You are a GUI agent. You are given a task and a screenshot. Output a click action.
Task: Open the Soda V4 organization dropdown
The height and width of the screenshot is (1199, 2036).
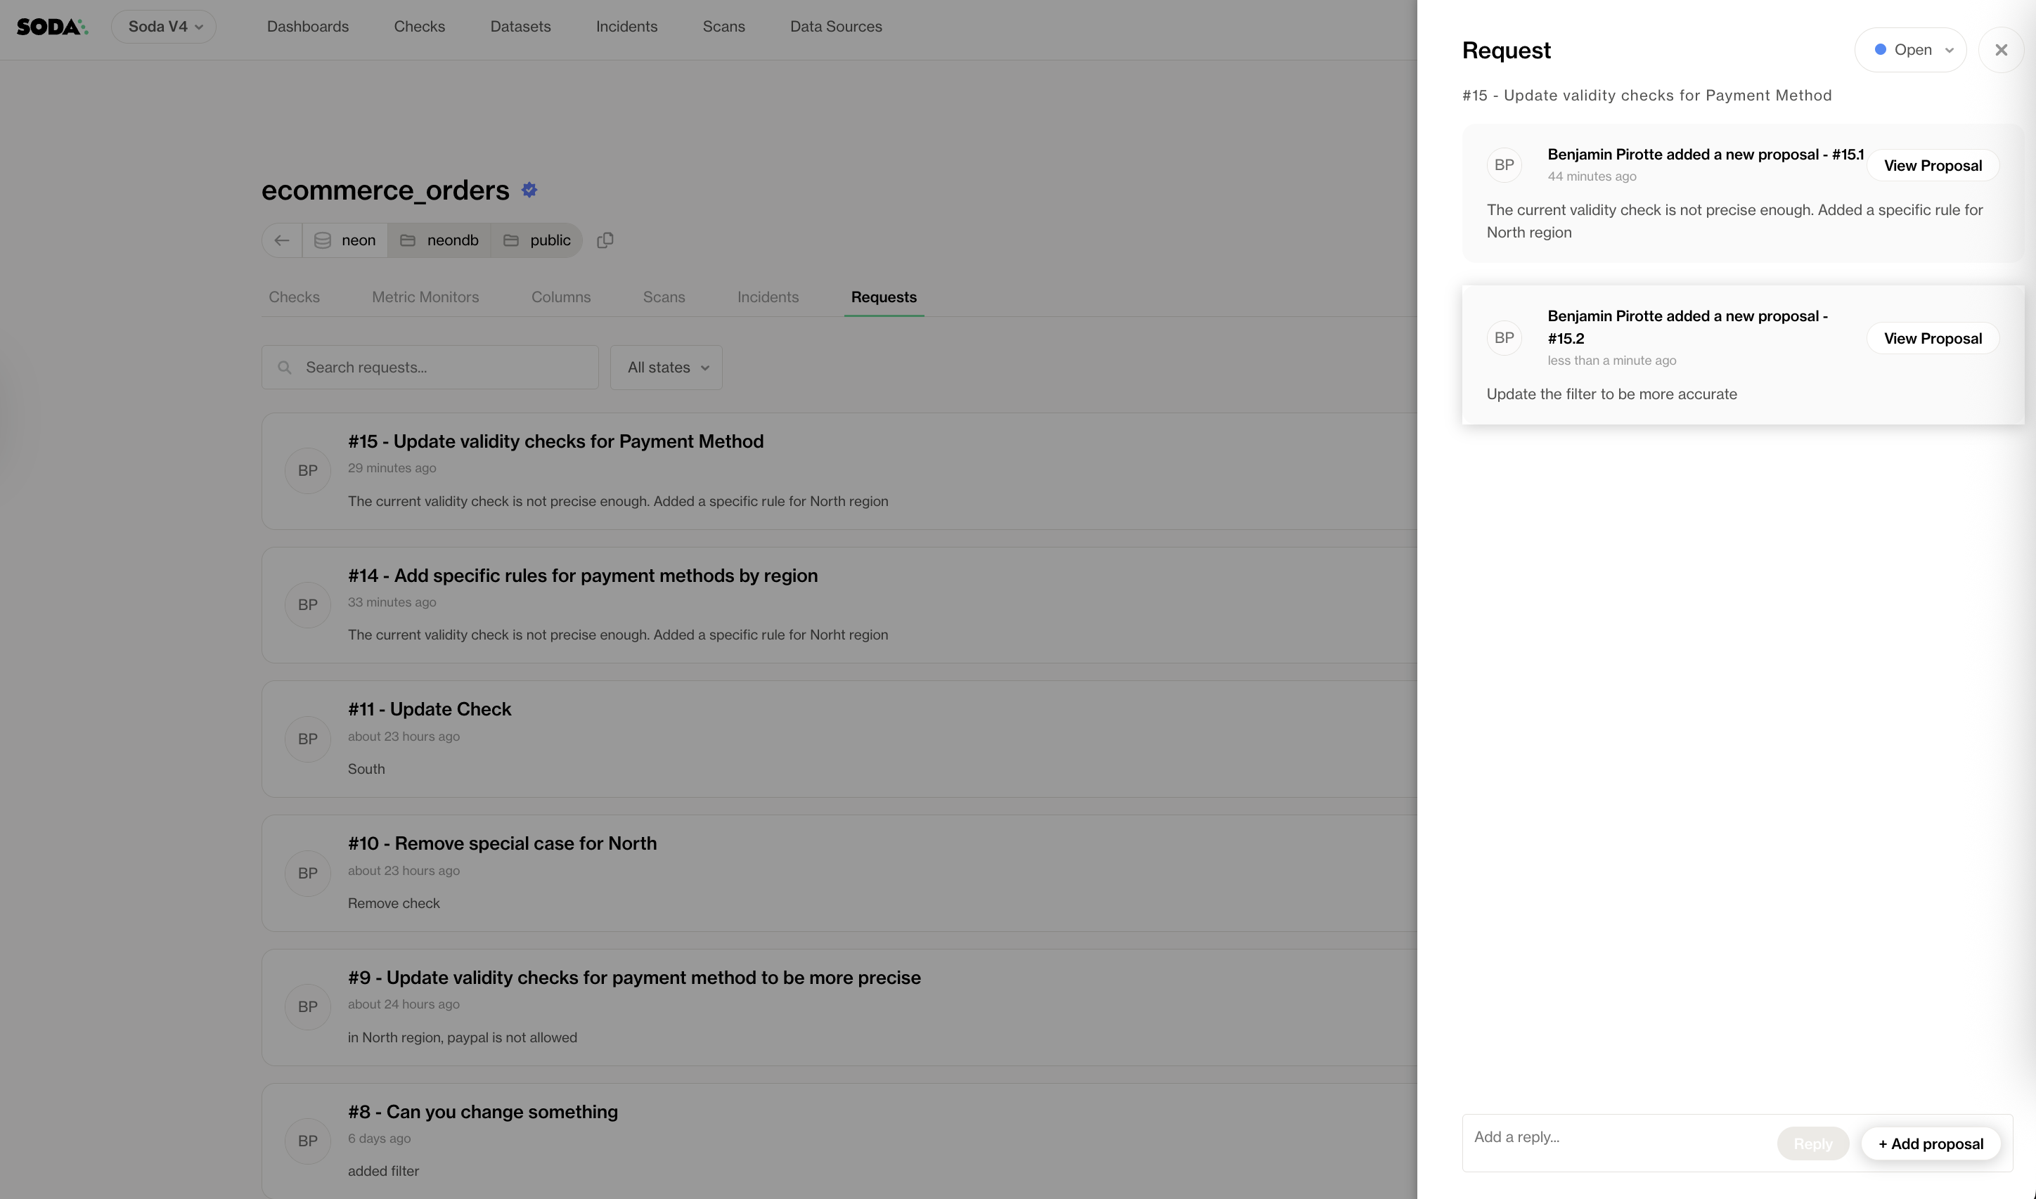click(x=164, y=27)
